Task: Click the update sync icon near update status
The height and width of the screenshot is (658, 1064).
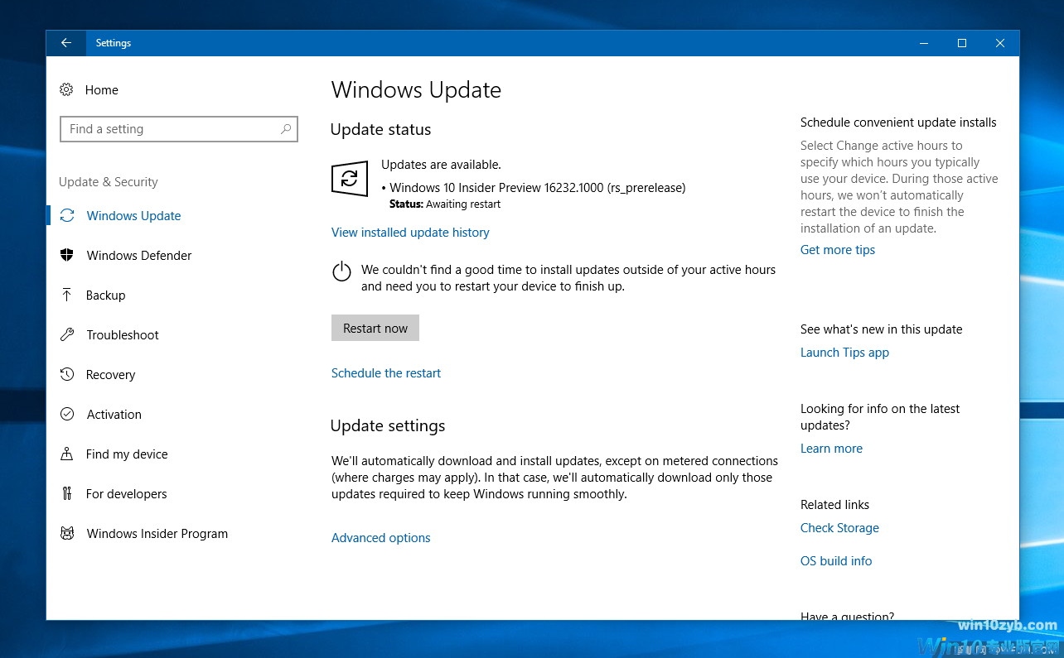Action: 349,179
